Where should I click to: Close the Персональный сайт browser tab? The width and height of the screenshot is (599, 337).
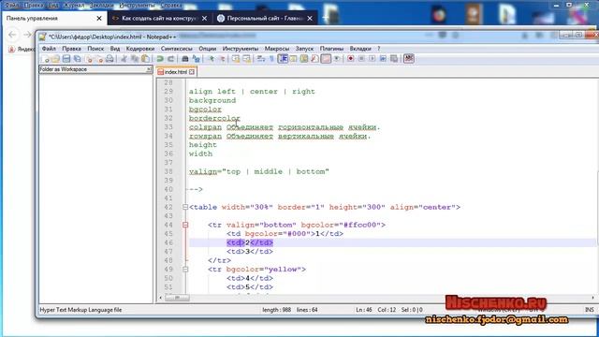tap(310, 19)
